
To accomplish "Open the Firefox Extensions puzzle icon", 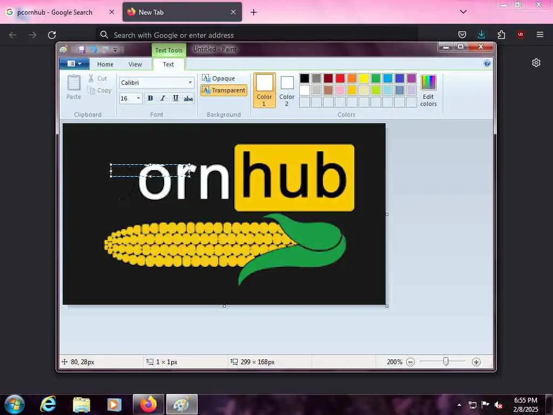I will coord(501,35).
